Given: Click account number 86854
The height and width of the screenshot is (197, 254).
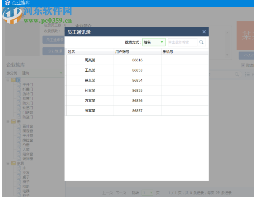Looking at the screenshot, I should 137,80.
